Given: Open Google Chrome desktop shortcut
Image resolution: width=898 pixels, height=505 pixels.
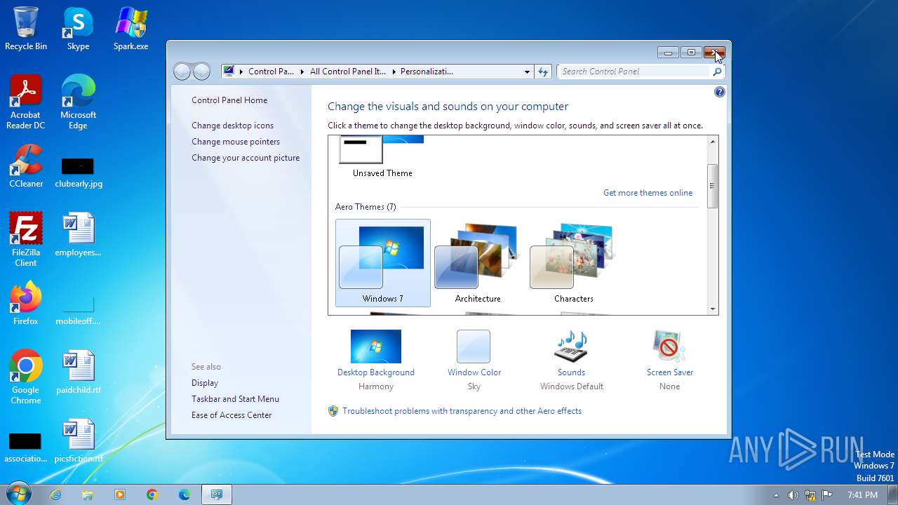Looking at the screenshot, I should (26, 377).
